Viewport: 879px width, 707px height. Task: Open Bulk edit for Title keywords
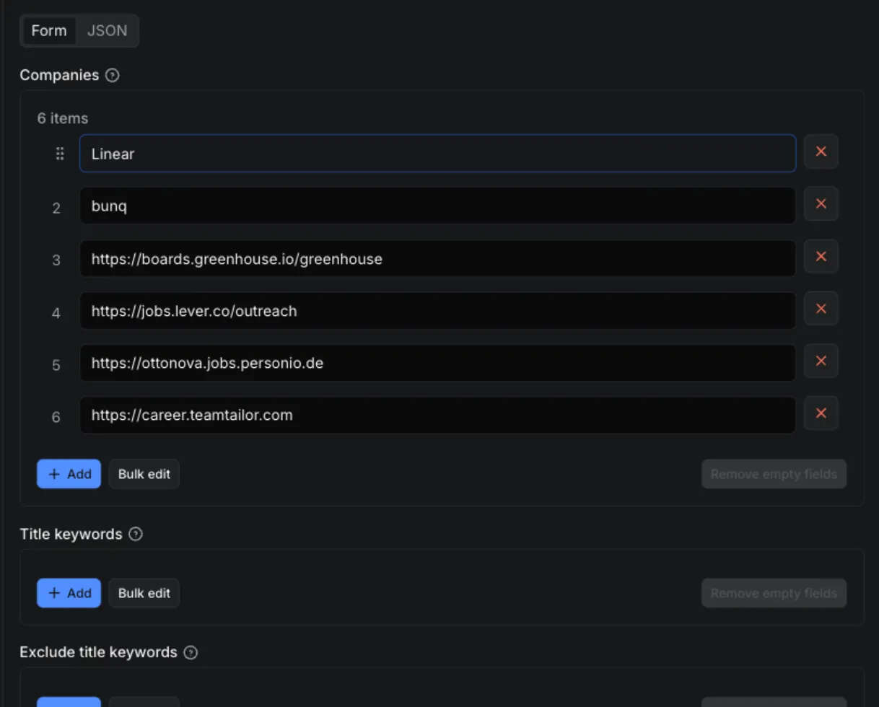click(144, 593)
